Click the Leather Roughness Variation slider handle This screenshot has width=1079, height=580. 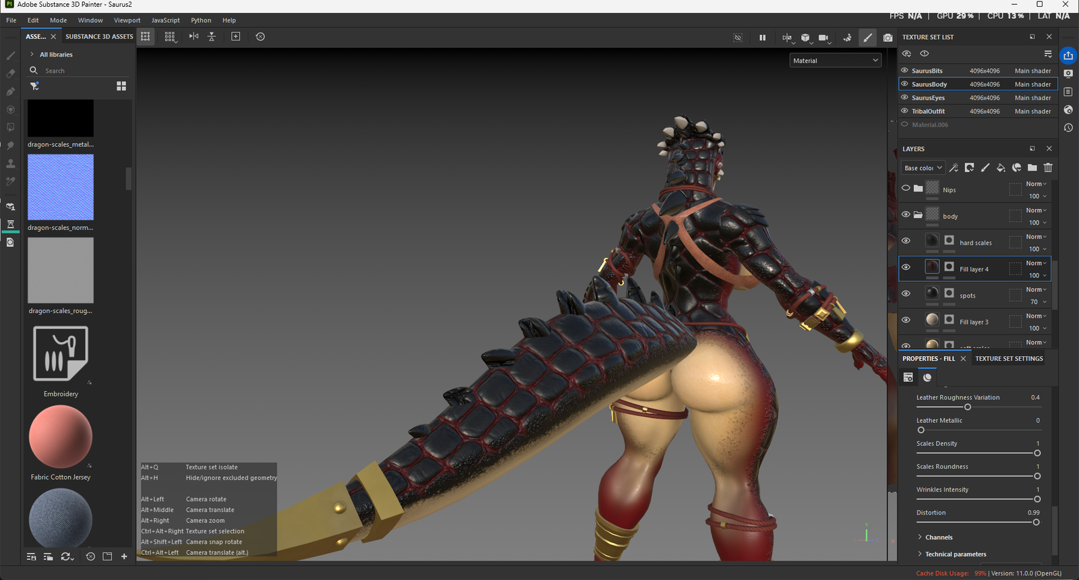[x=968, y=407]
